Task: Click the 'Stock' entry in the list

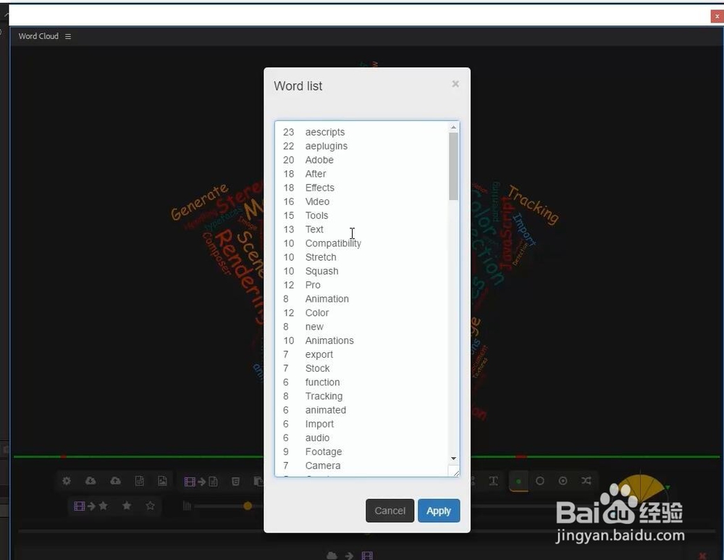Action: click(x=317, y=368)
